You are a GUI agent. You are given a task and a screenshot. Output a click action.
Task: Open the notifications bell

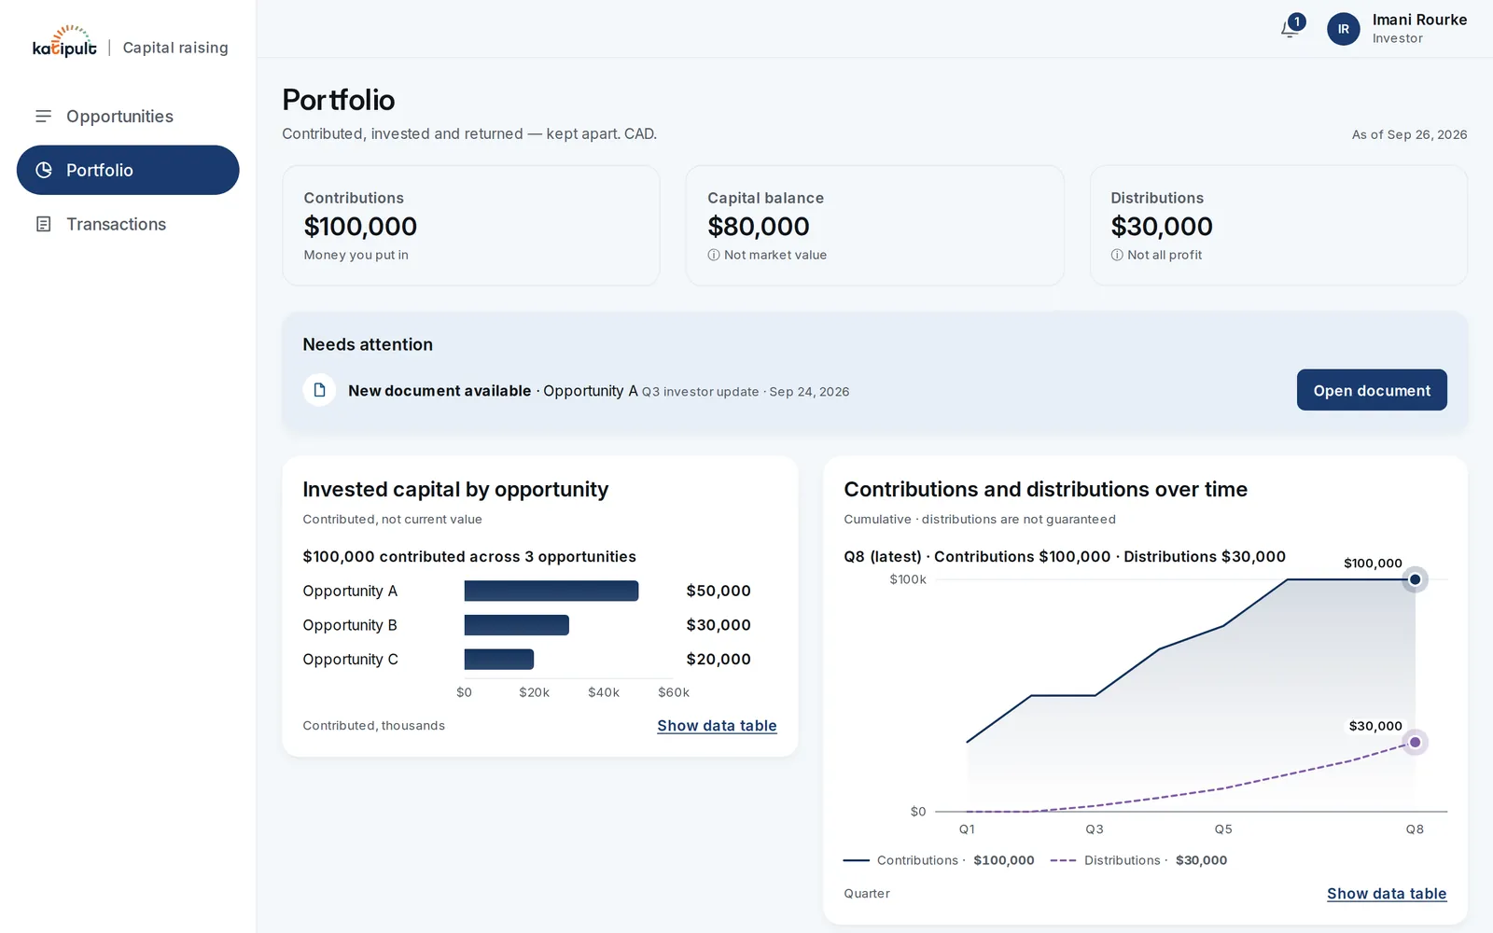pyautogui.click(x=1291, y=29)
